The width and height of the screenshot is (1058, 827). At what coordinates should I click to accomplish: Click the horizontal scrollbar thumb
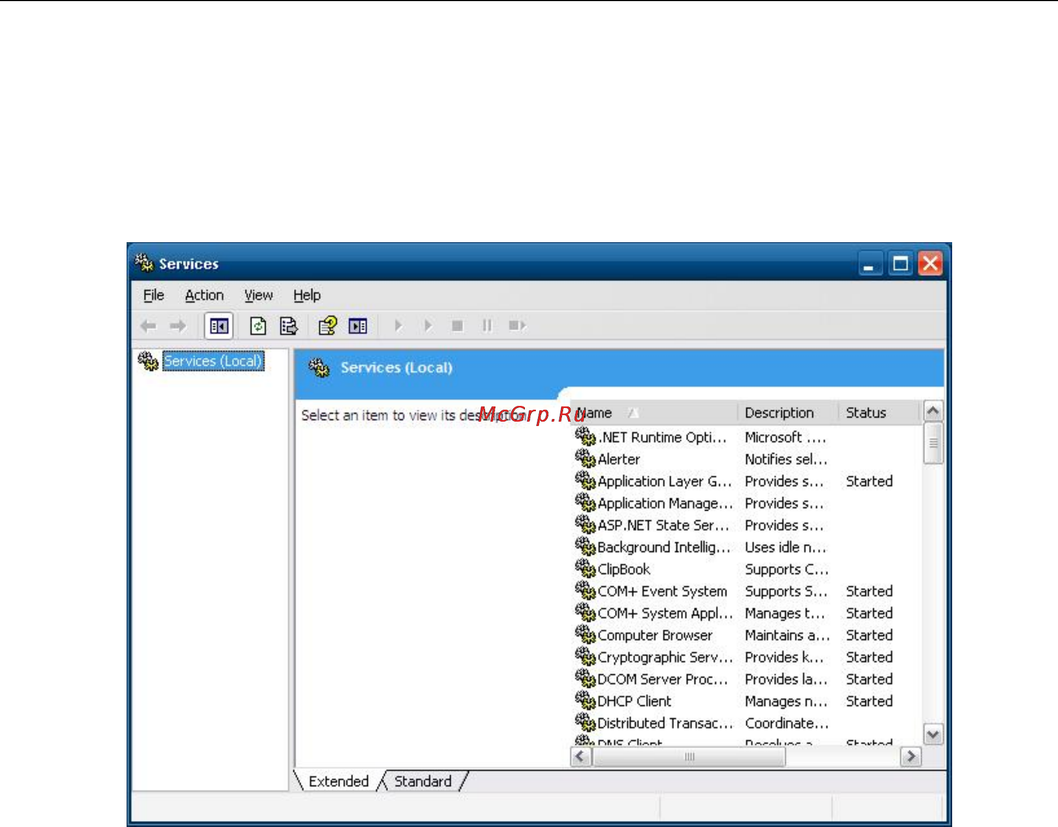[x=689, y=757]
